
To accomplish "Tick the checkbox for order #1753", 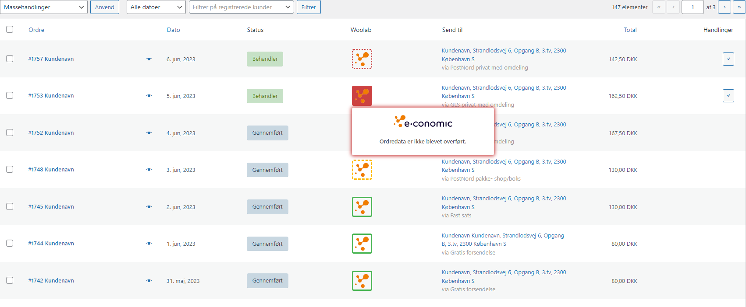I will pyautogui.click(x=10, y=95).
